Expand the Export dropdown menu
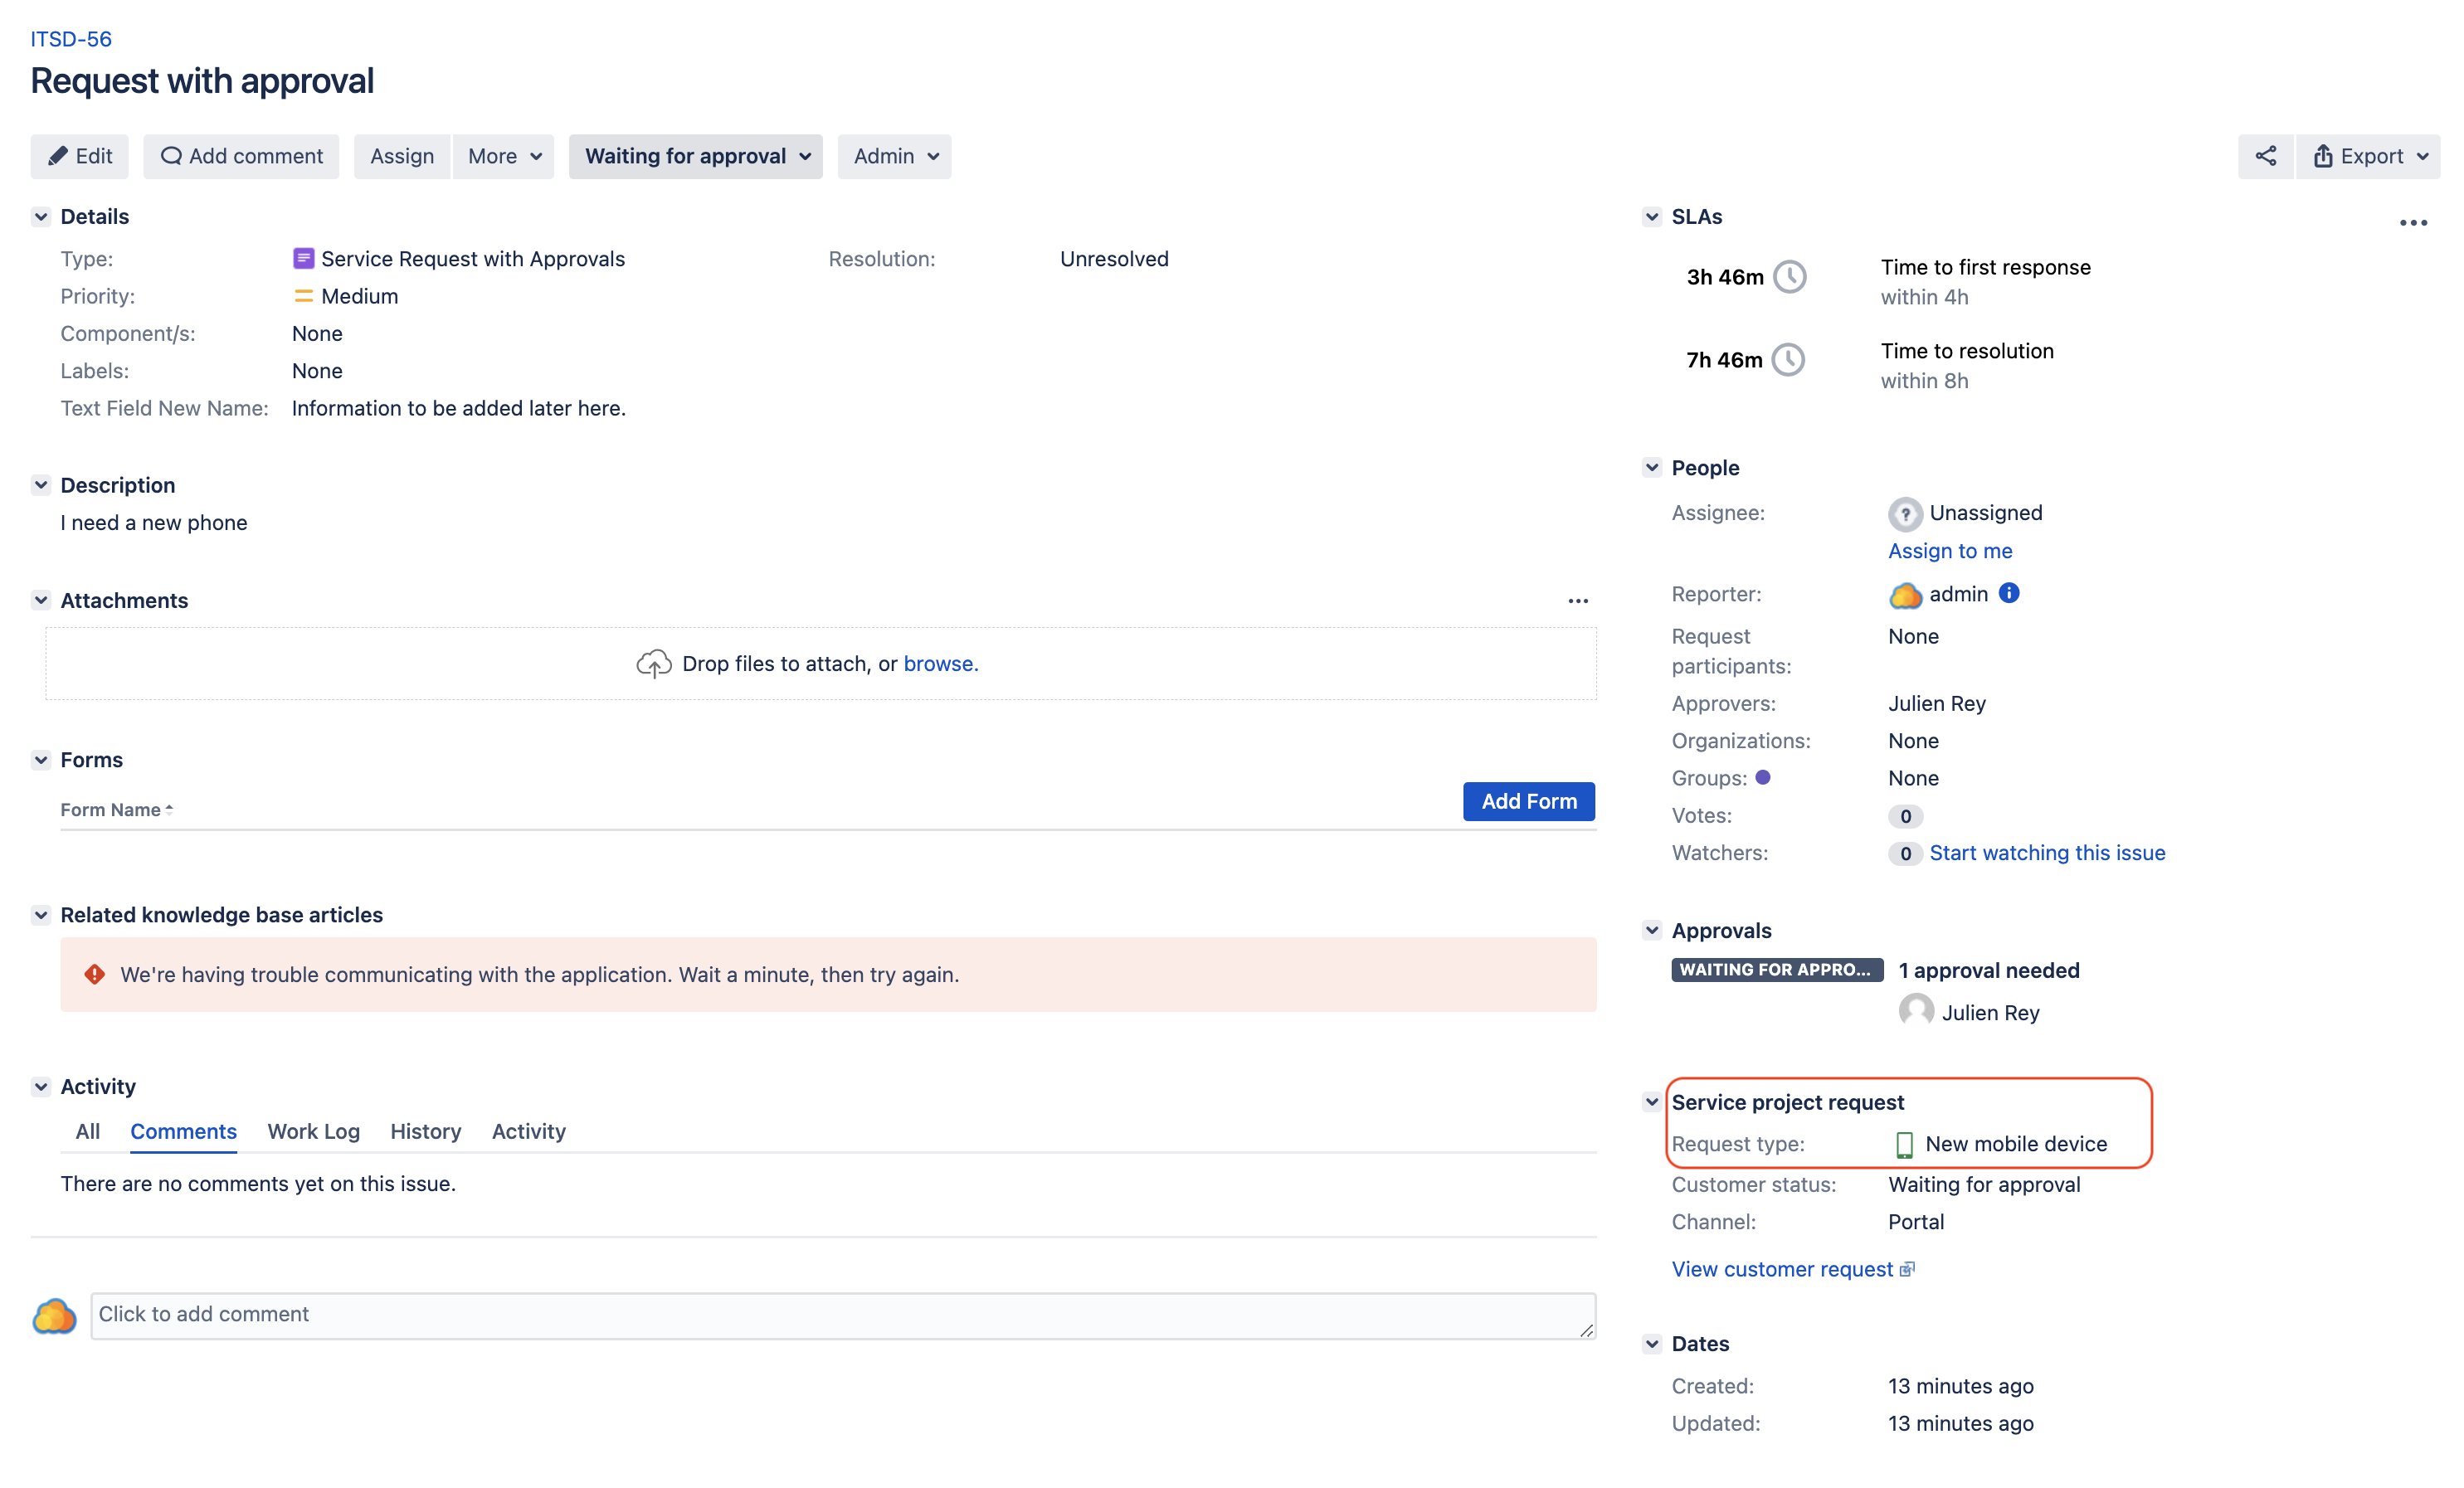This screenshot has height=1488, width=2464. coord(2368,156)
